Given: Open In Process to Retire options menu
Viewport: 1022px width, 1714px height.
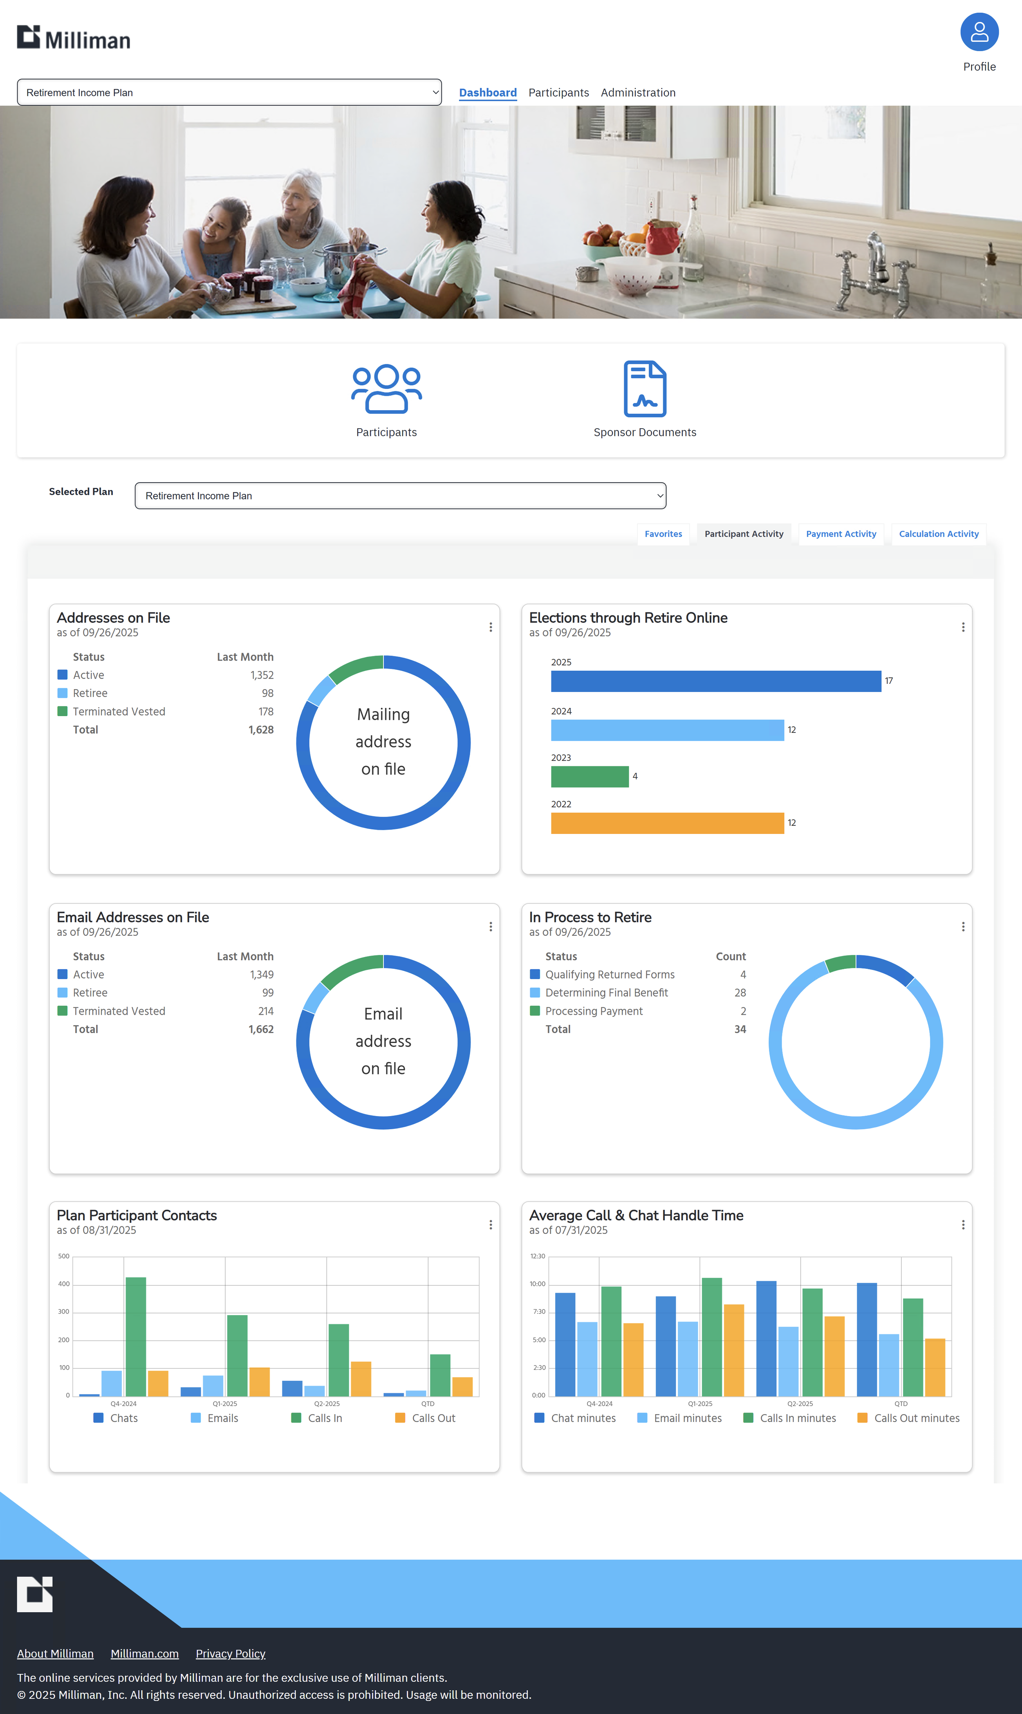Looking at the screenshot, I should [x=963, y=927].
